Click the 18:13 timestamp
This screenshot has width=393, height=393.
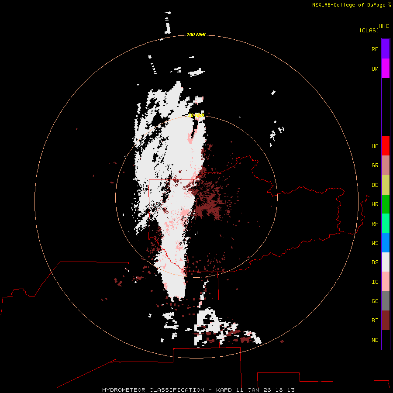(285, 390)
